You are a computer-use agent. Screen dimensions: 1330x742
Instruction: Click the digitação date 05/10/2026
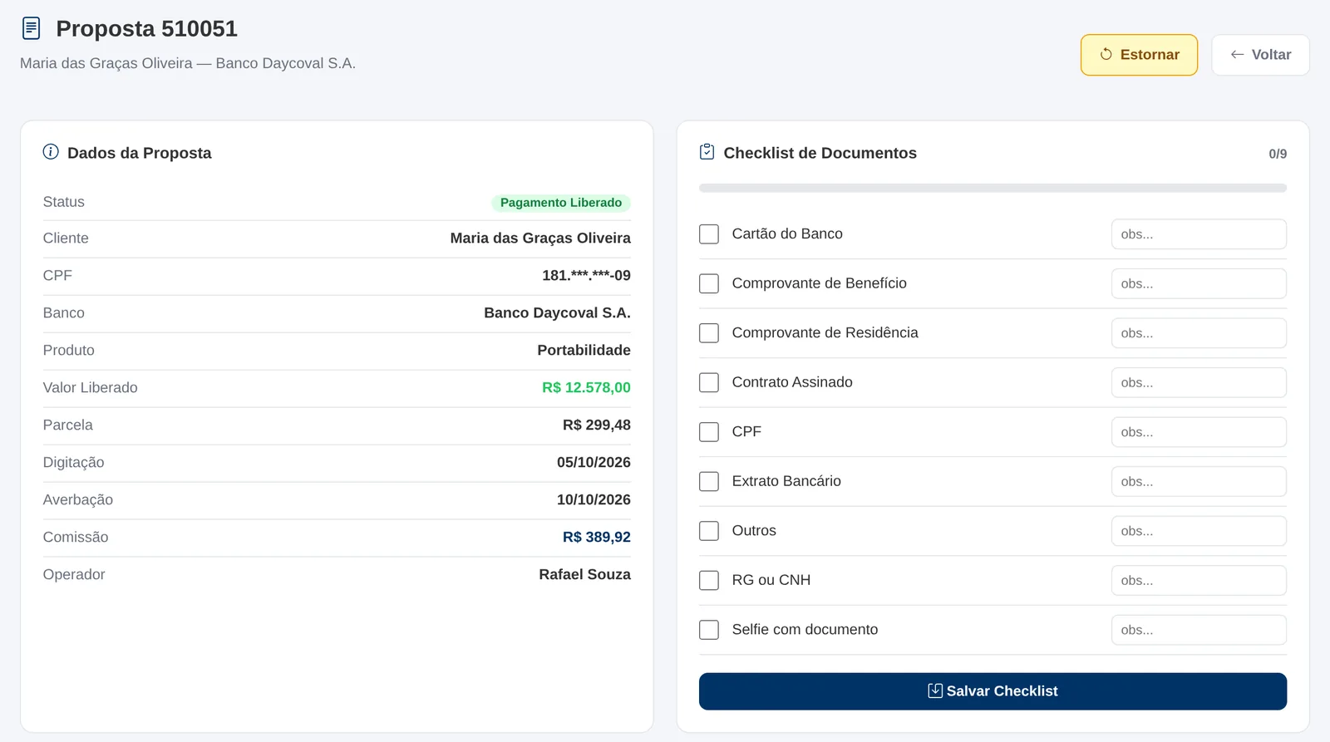coord(594,463)
